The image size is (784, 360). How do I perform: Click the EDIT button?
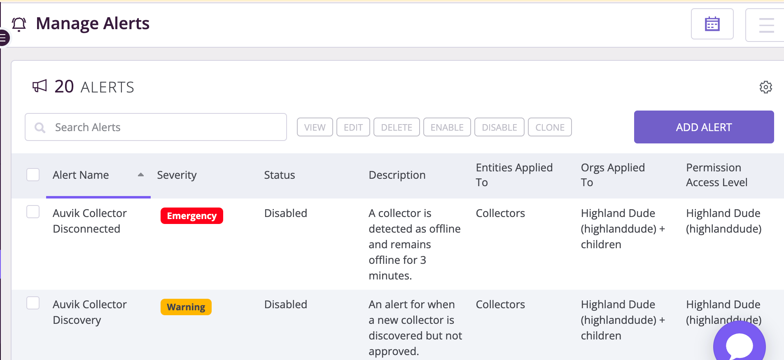[x=353, y=127]
